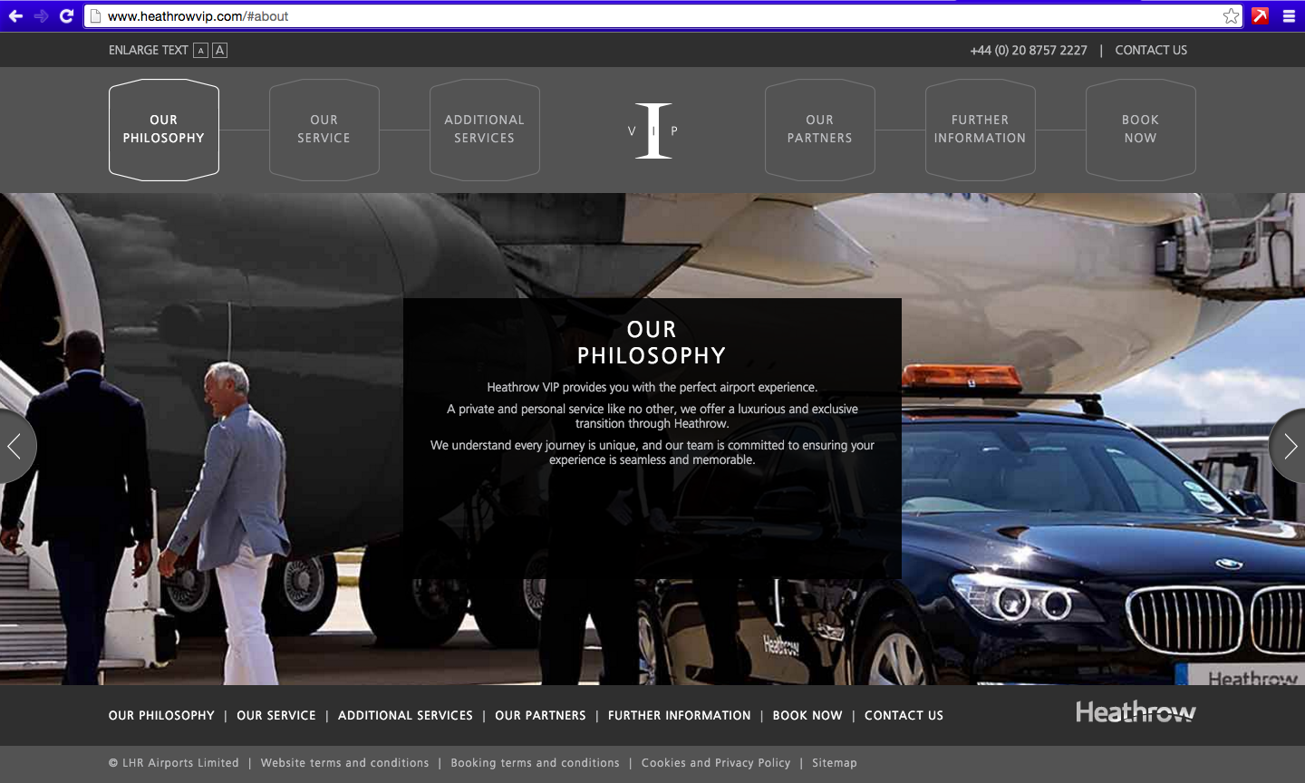Click Contact Us link in top bar
This screenshot has width=1305, height=783.
pyautogui.click(x=1151, y=51)
